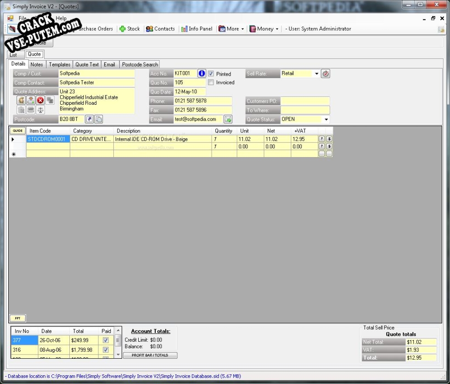The height and width of the screenshot is (384, 450).
Task: Switch to the Templates tab
Action: [60, 65]
